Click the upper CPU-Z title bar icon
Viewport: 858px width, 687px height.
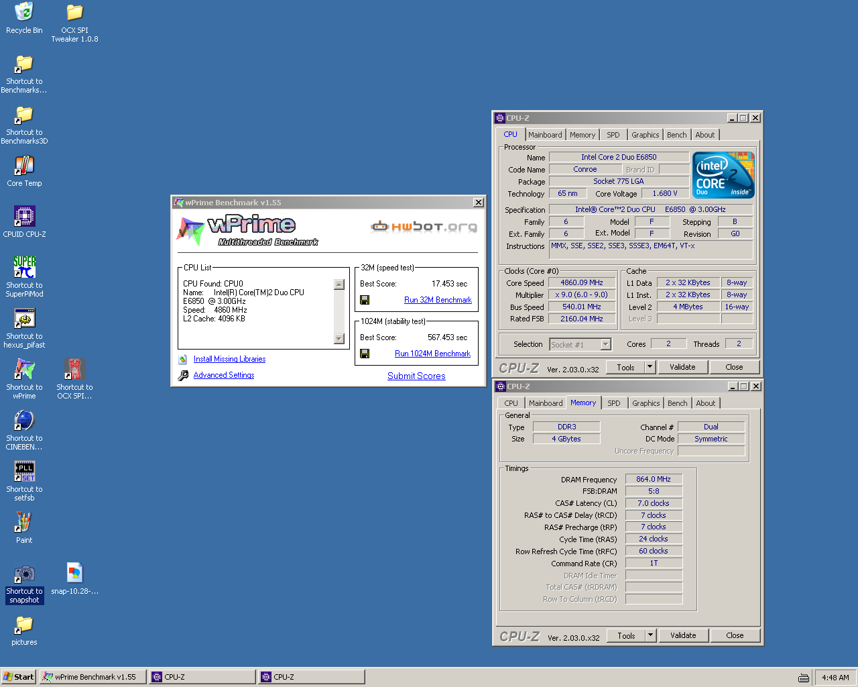pyautogui.click(x=500, y=118)
